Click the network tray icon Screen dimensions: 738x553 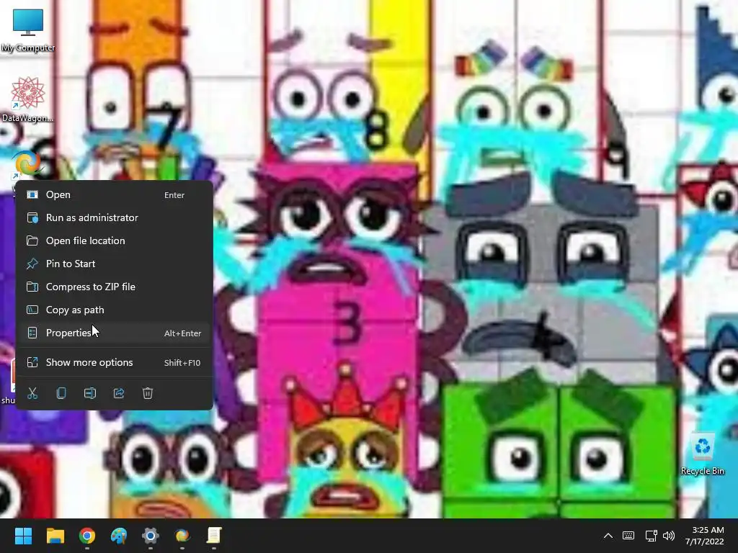pos(651,536)
